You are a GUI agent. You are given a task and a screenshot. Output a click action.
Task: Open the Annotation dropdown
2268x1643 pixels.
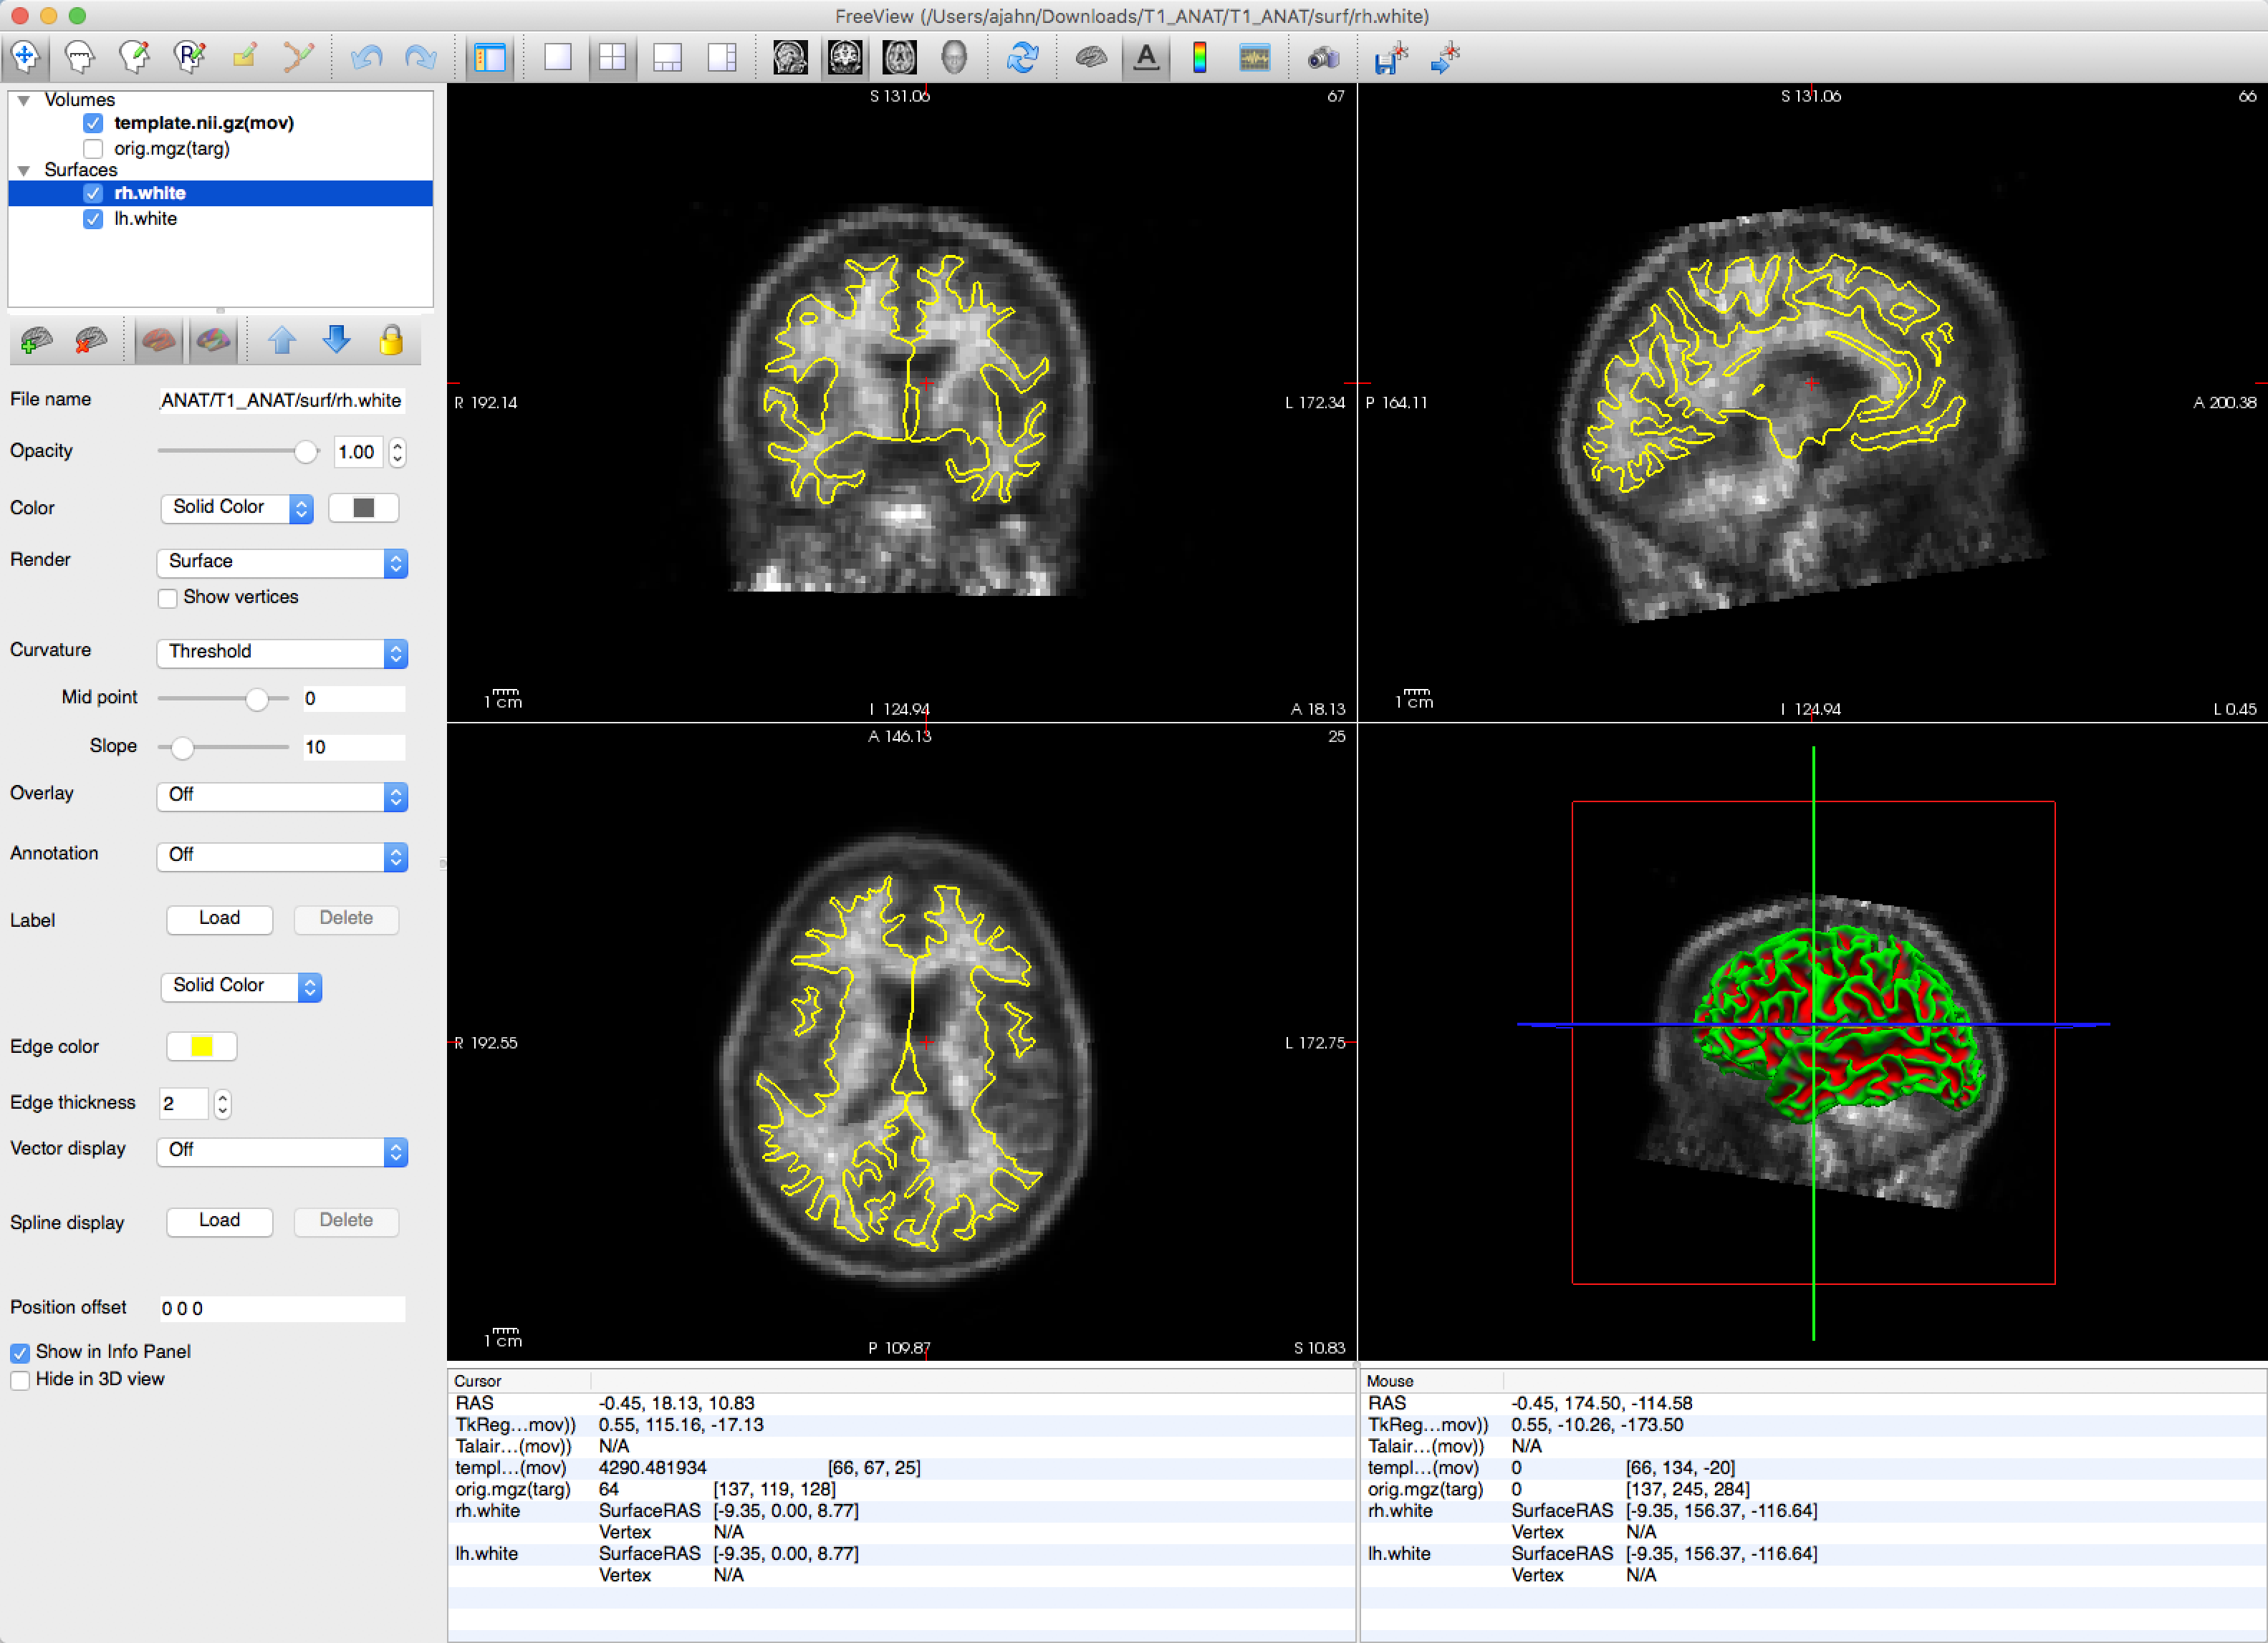(282, 856)
